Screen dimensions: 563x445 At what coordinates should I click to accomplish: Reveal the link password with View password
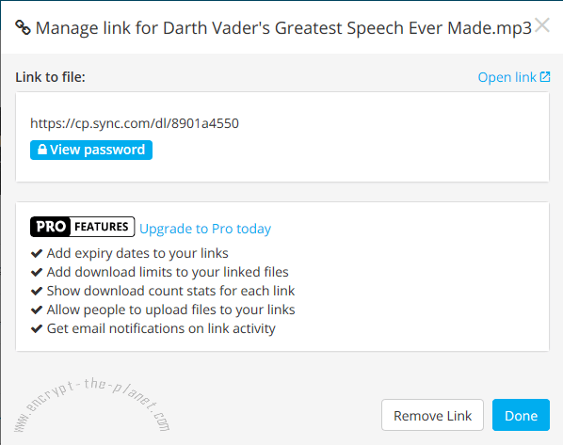[x=91, y=150]
